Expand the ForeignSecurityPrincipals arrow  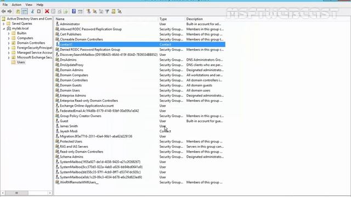coord(9,48)
